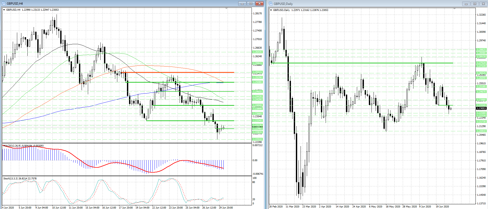
Task: Click the chart shift triangle on Daily chart
Action: (x=454, y=9)
